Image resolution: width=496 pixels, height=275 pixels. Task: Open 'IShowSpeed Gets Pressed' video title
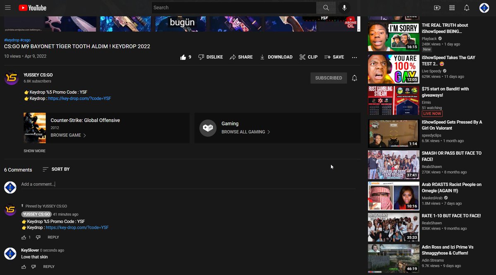coord(452,125)
